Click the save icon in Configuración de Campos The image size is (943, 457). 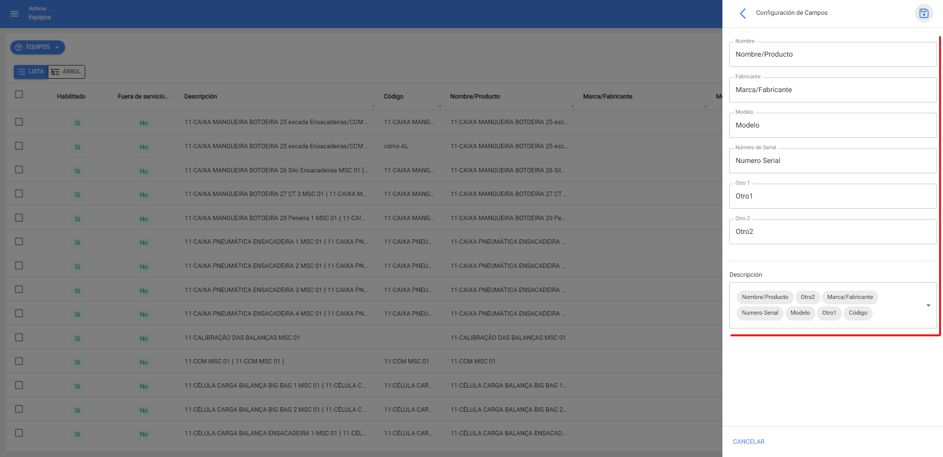923,13
